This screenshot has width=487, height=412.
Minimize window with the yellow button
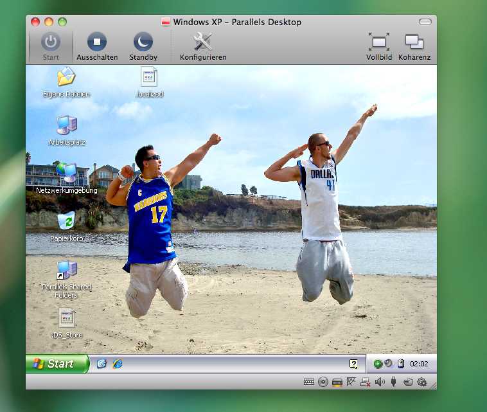[x=49, y=22]
